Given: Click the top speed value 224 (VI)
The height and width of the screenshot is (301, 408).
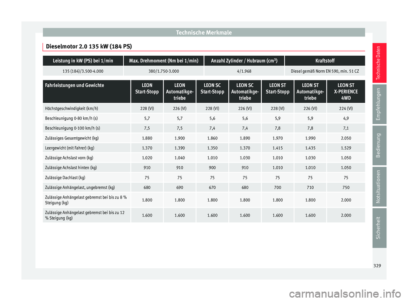Looking at the screenshot, I should pos(346,108).
